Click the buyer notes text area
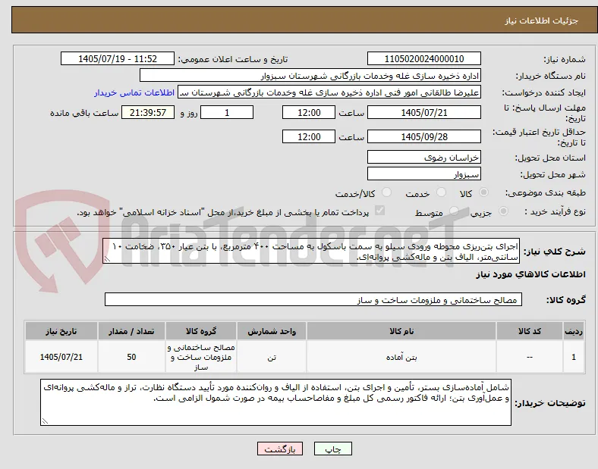Screen dimensions: 598x469 (275, 402)
